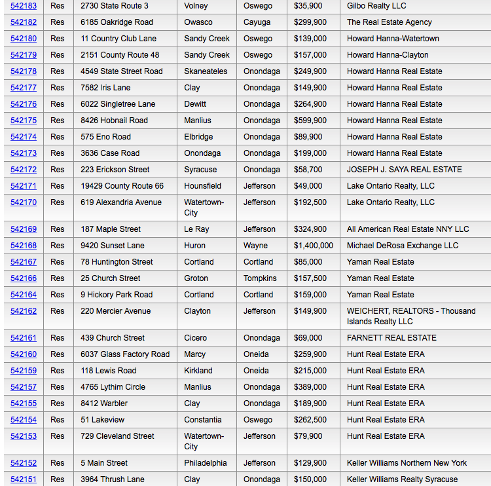Open listing link 542172
Screen dimensions: 491x486
point(24,169)
